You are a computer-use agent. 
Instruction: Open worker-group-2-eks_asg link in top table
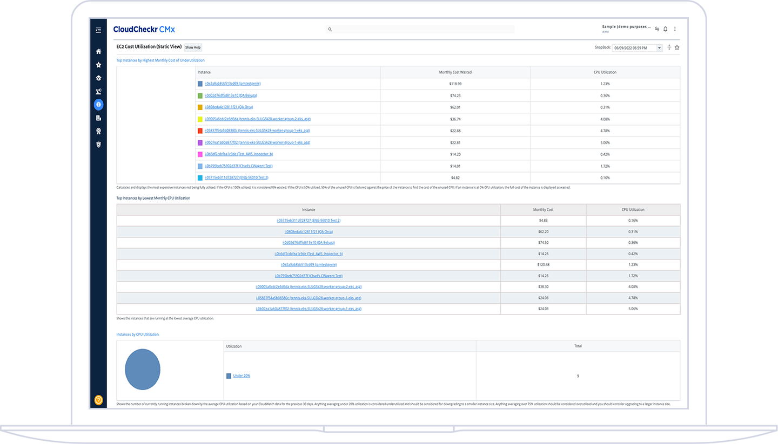(x=257, y=119)
